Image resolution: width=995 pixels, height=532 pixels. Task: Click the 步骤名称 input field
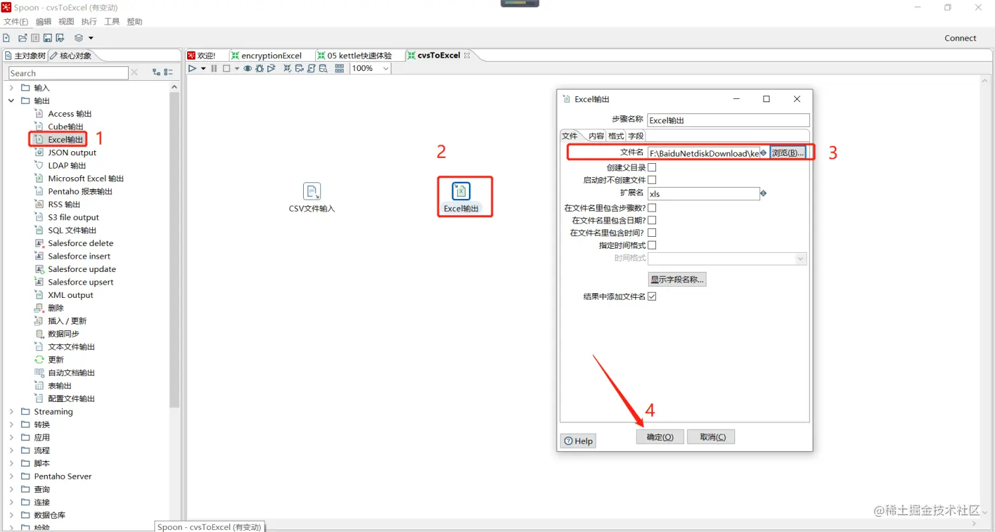tap(728, 121)
